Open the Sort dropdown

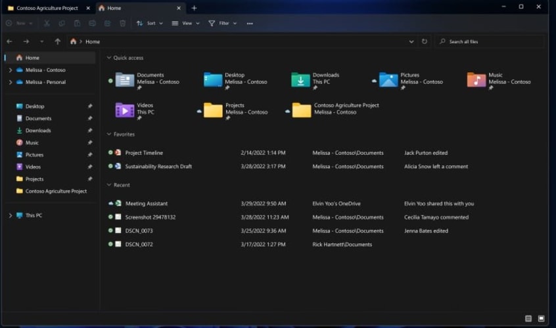click(x=150, y=24)
